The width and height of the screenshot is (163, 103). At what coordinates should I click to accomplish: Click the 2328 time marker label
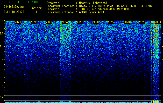(127, 22)
